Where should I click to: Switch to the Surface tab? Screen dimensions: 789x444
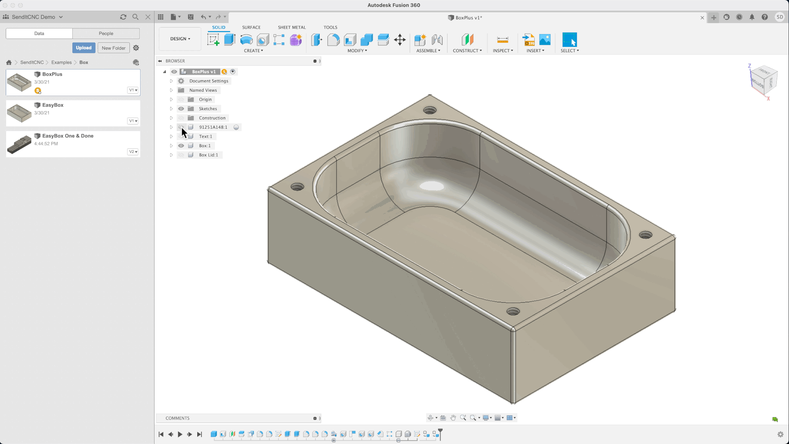pos(251,27)
